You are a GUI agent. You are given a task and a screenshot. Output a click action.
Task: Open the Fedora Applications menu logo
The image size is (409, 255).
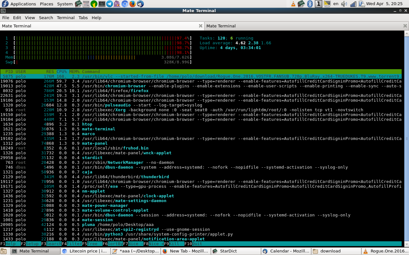tap(4, 4)
